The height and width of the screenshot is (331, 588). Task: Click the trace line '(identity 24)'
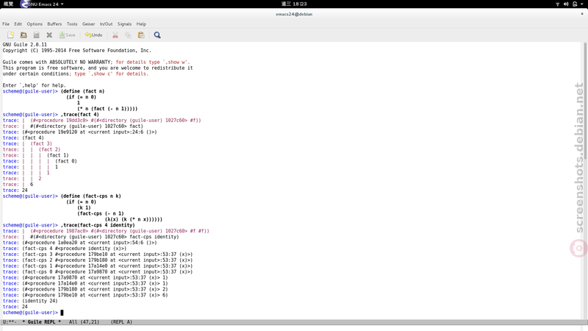point(40,301)
